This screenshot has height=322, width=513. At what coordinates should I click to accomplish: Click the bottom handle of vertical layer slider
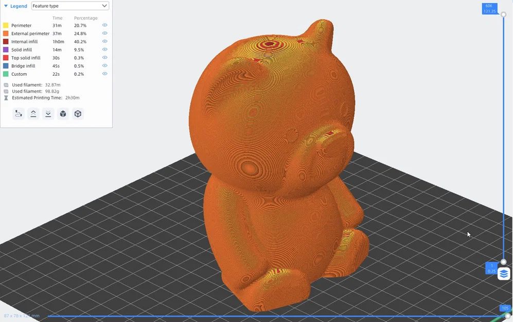point(504,262)
